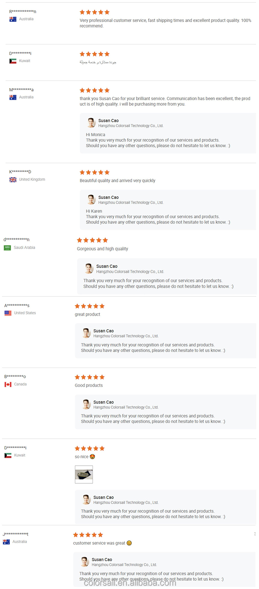Click the smiley emoji after "customer service was great"
This screenshot has height=589, width=259.
click(x=129, y=543)
